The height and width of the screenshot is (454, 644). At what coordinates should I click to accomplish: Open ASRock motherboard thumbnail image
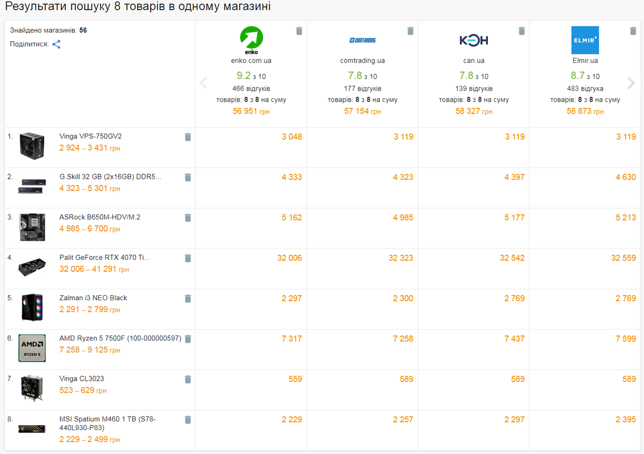pos(32,227)
